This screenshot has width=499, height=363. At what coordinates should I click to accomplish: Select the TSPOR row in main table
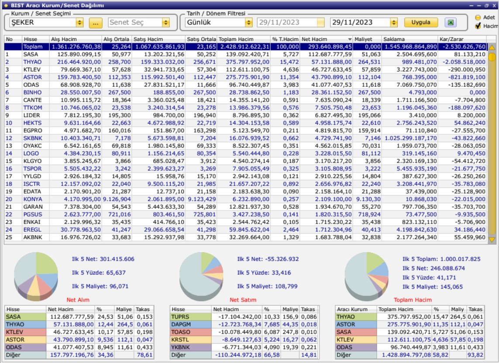[246, 169]
